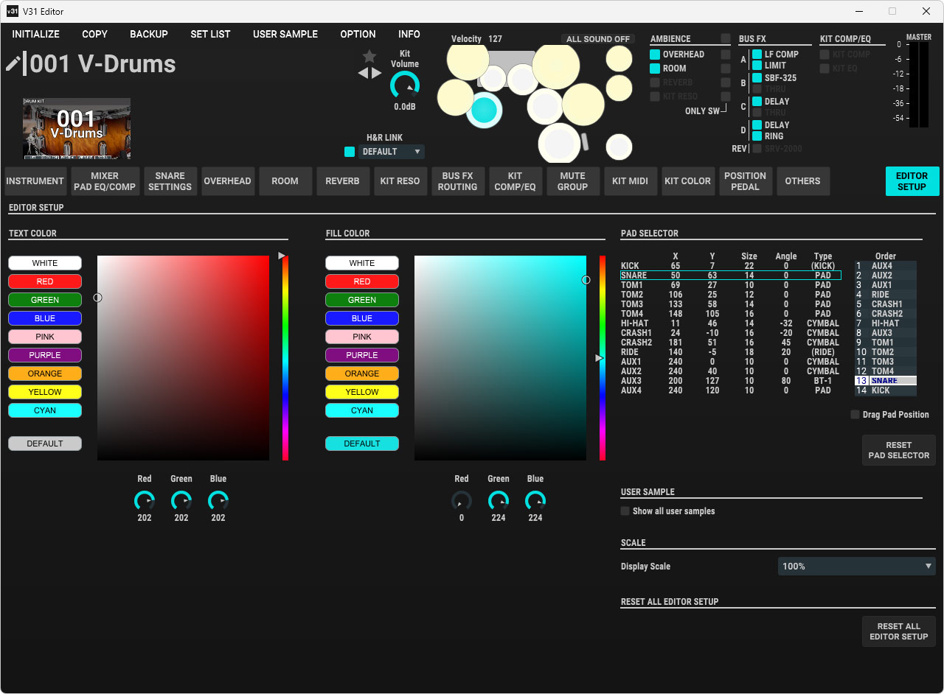Image resolution: width=944 pixels, height=694 pixels.
Task: Click the Fill Color Blue knob
Action: [535, 501]
